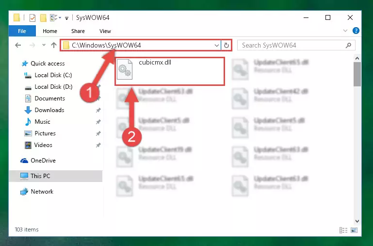Switch to the Home ribbon tab
Screen dimensions: 373x246
point(50,31)
